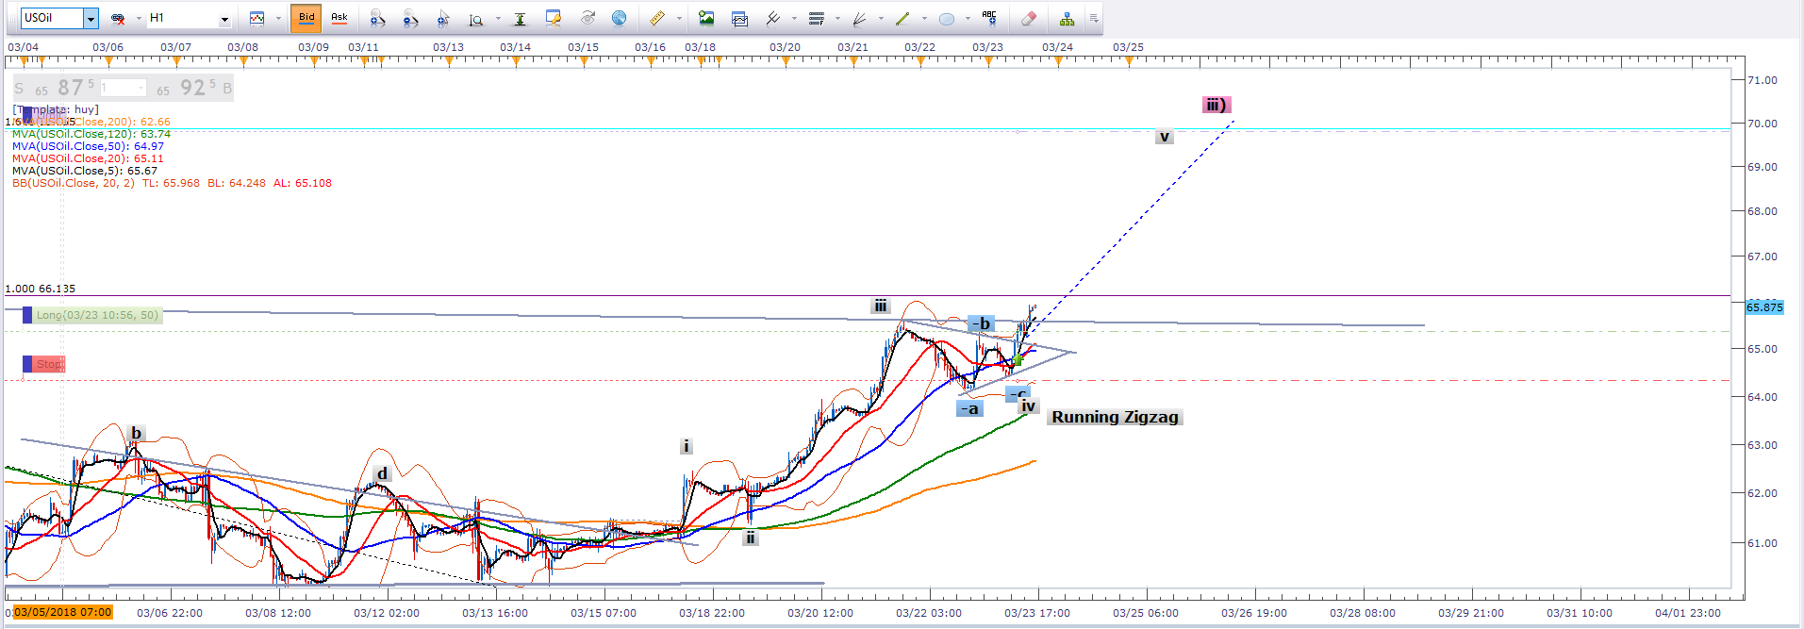Click the zoom in magnifier icon
The width and height of the screenshot is (1804, 629).
(376, 18)
